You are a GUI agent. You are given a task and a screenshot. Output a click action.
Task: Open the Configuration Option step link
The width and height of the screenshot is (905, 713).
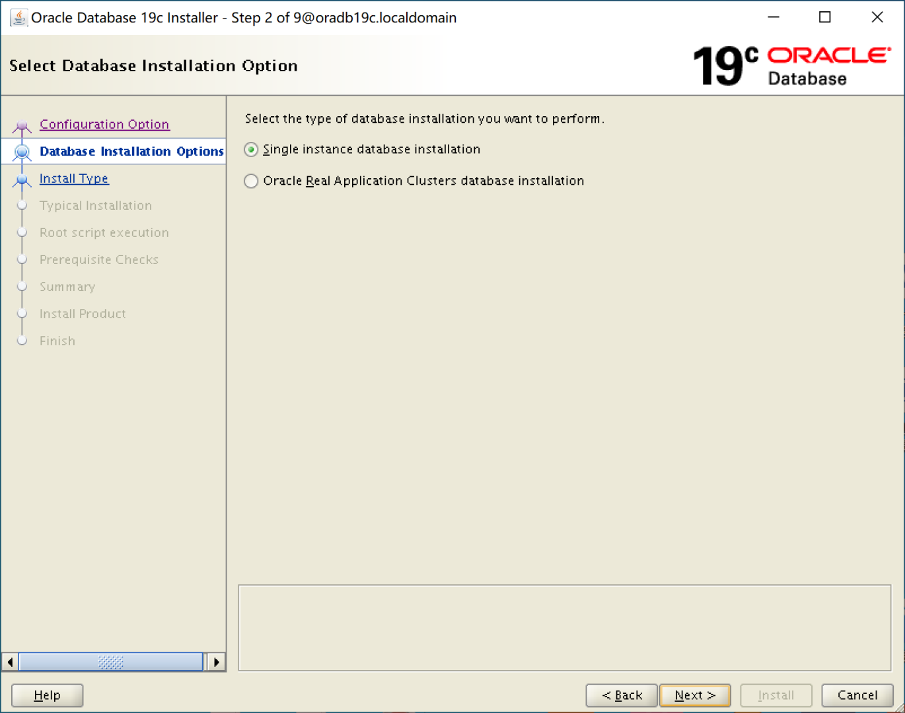click(104, 124)
